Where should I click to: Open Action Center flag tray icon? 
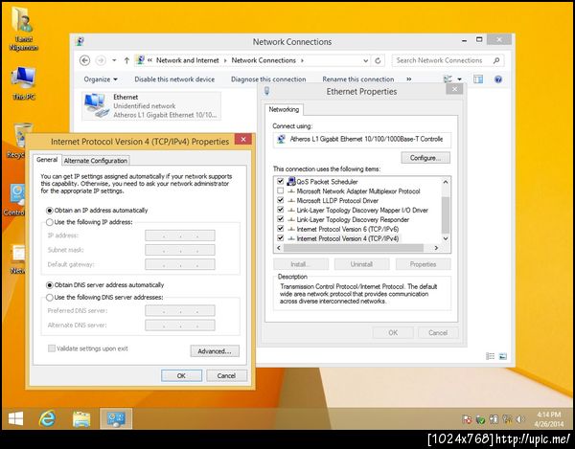[x=468, y=419]
